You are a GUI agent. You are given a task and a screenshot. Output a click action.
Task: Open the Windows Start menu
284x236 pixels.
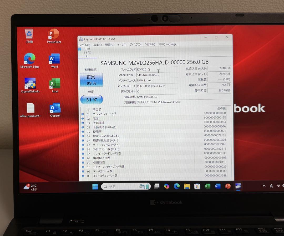(x=95, y=186)
